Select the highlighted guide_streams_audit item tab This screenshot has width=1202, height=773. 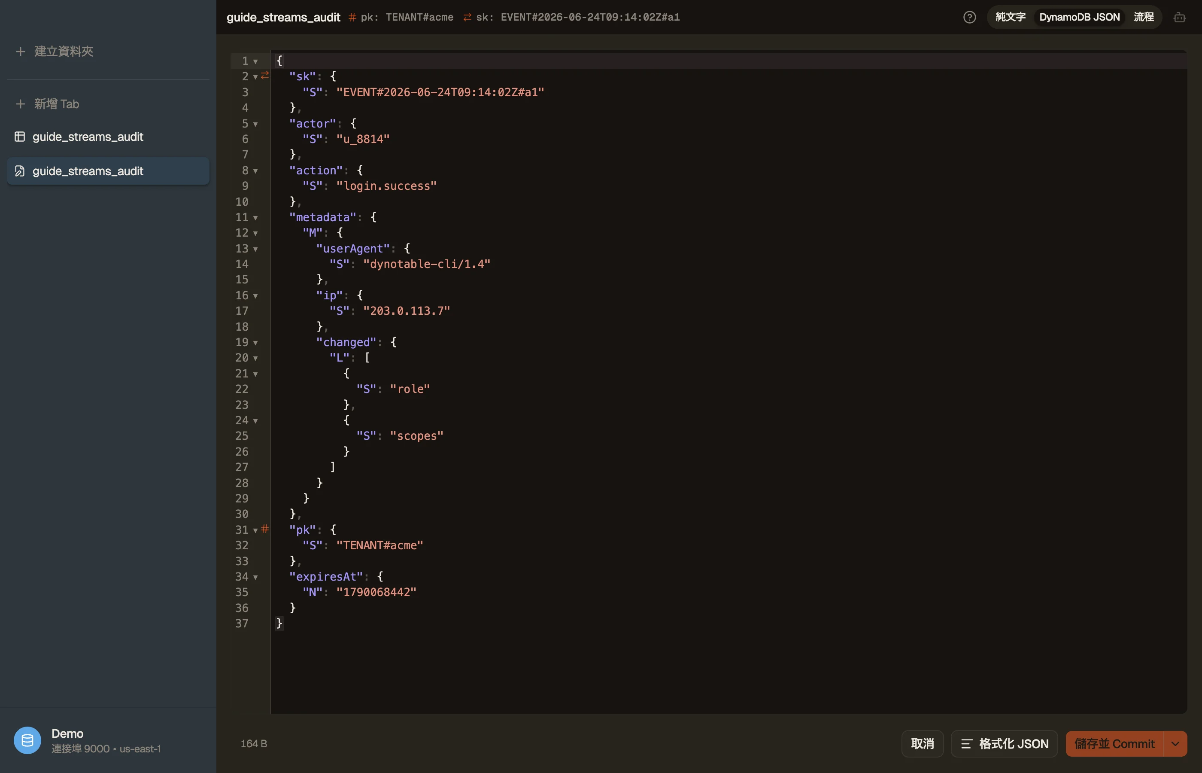pos(108,171)
